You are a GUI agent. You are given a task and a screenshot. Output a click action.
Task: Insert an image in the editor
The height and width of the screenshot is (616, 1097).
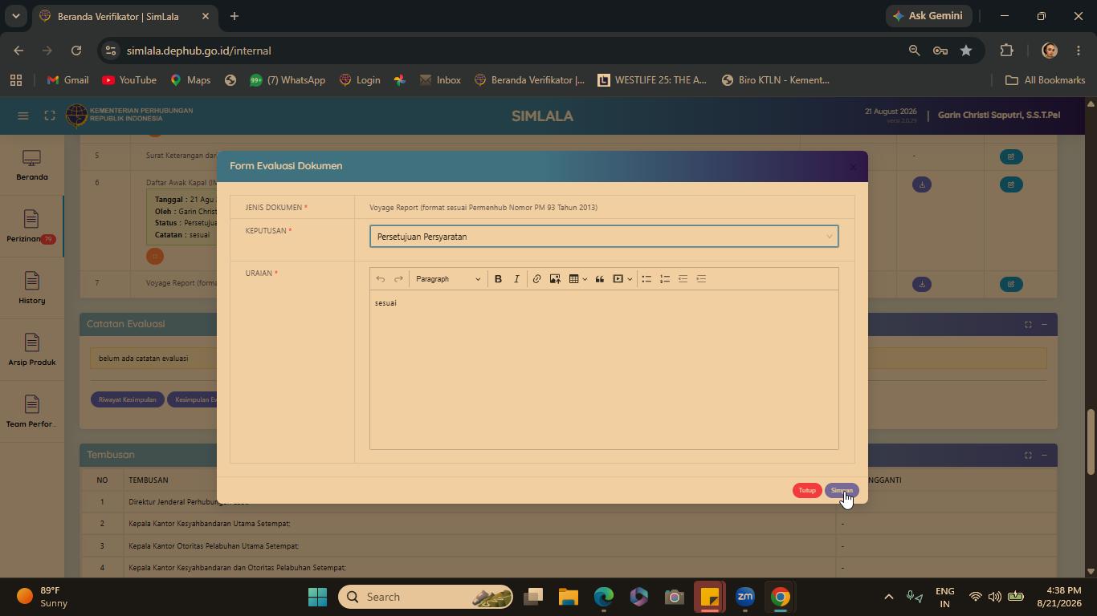[555, 279]
